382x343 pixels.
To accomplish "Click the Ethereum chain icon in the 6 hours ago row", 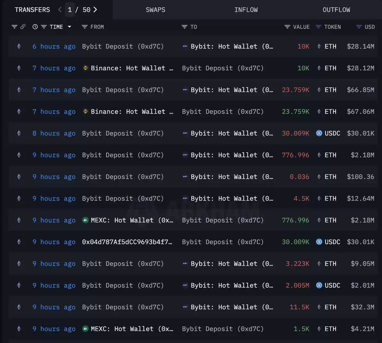I will [x=19, y=46].
